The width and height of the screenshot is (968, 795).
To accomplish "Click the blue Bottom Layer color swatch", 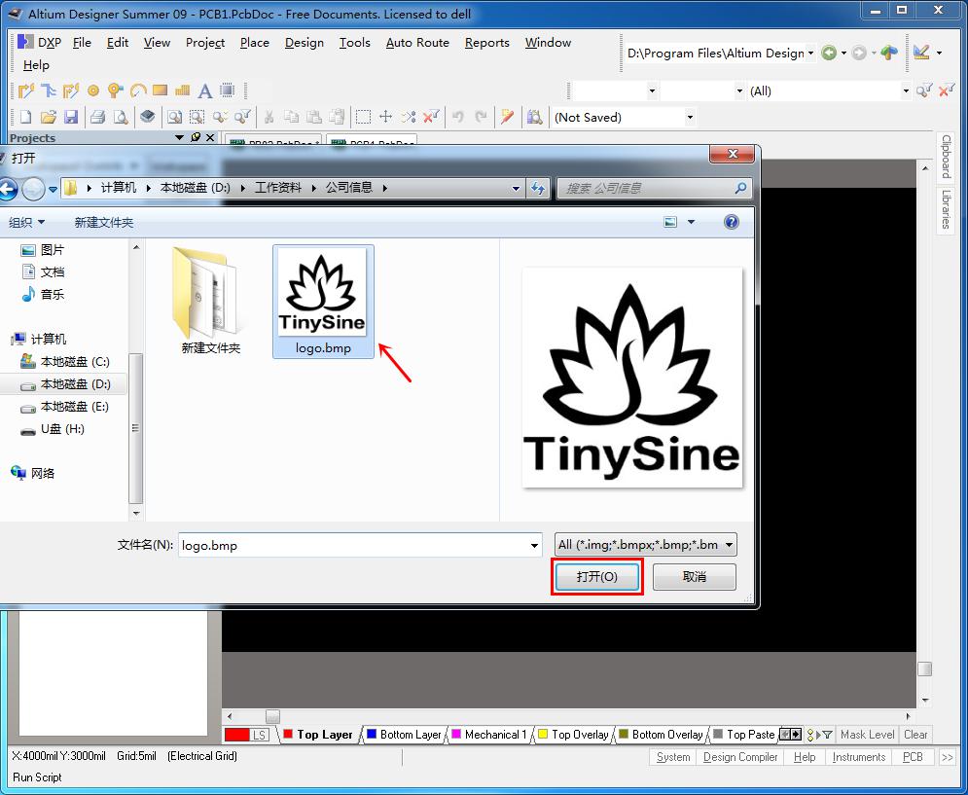I will point(372,734).
